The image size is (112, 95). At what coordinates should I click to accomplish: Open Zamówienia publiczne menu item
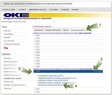37,10
